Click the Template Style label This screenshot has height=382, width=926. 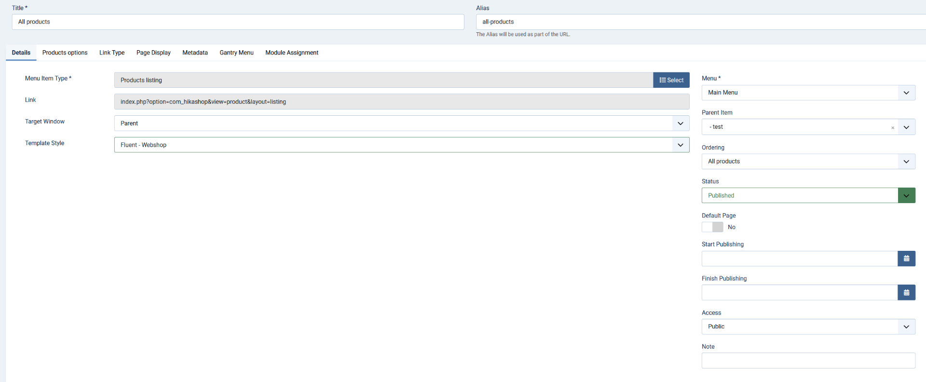point(44,143)
